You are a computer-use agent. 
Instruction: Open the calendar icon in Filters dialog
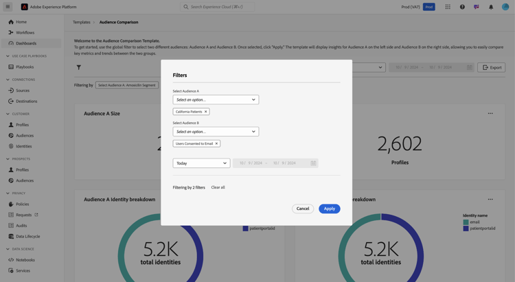click(x=313, y=163)
